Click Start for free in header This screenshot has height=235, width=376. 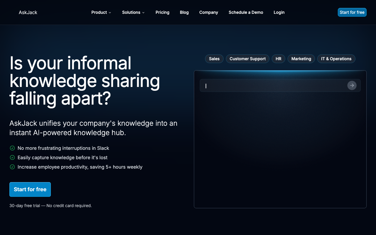(x=352, y=12)
